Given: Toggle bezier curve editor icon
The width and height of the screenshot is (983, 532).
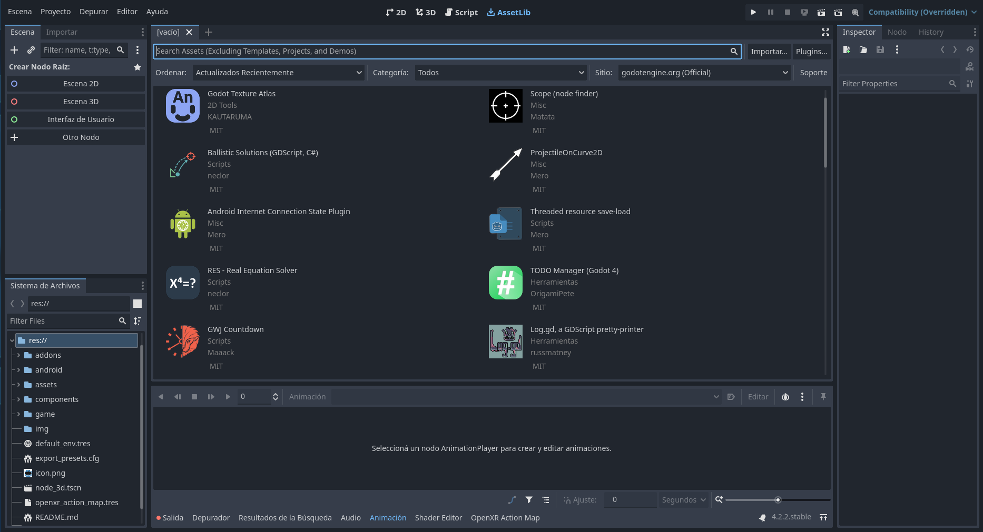Looking at the screenshot, I should coord(512,500).
